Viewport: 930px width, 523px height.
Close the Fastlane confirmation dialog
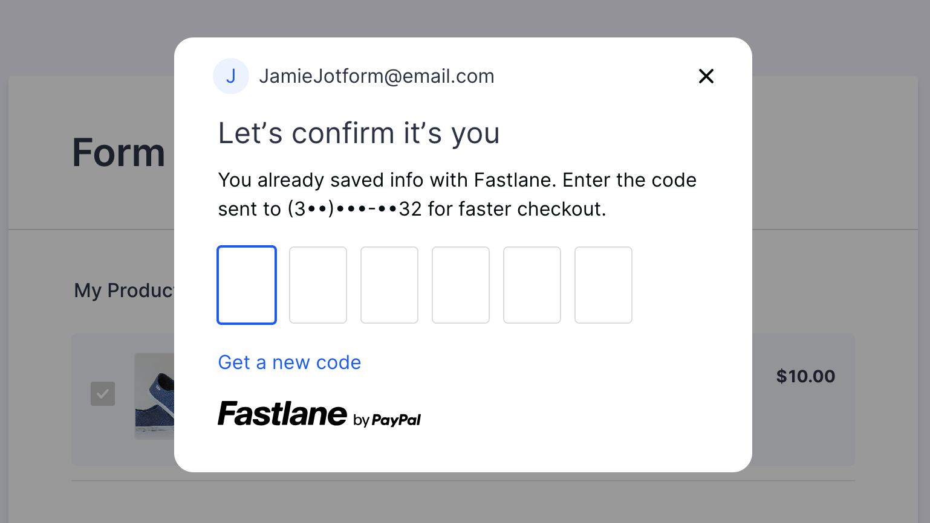(x=706, y=76)
